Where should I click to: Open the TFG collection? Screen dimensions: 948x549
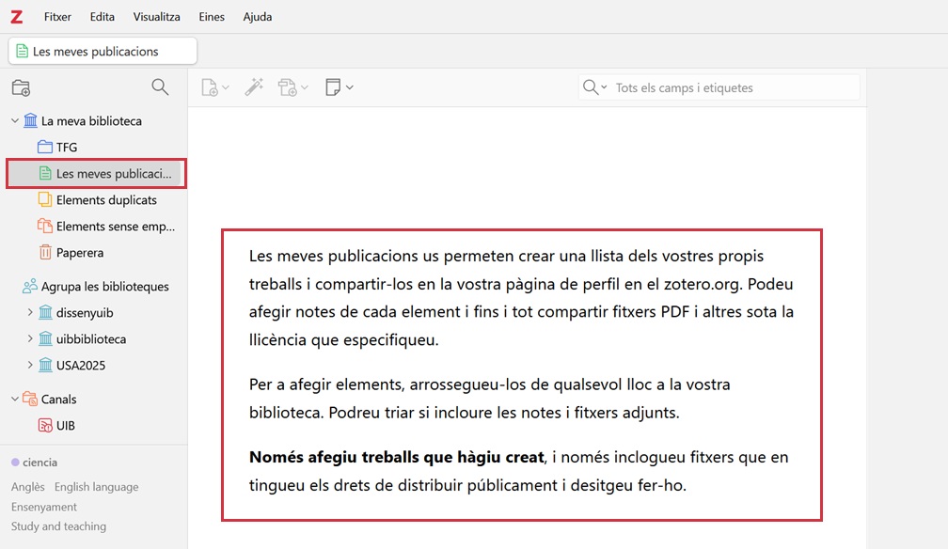point(67,147)
